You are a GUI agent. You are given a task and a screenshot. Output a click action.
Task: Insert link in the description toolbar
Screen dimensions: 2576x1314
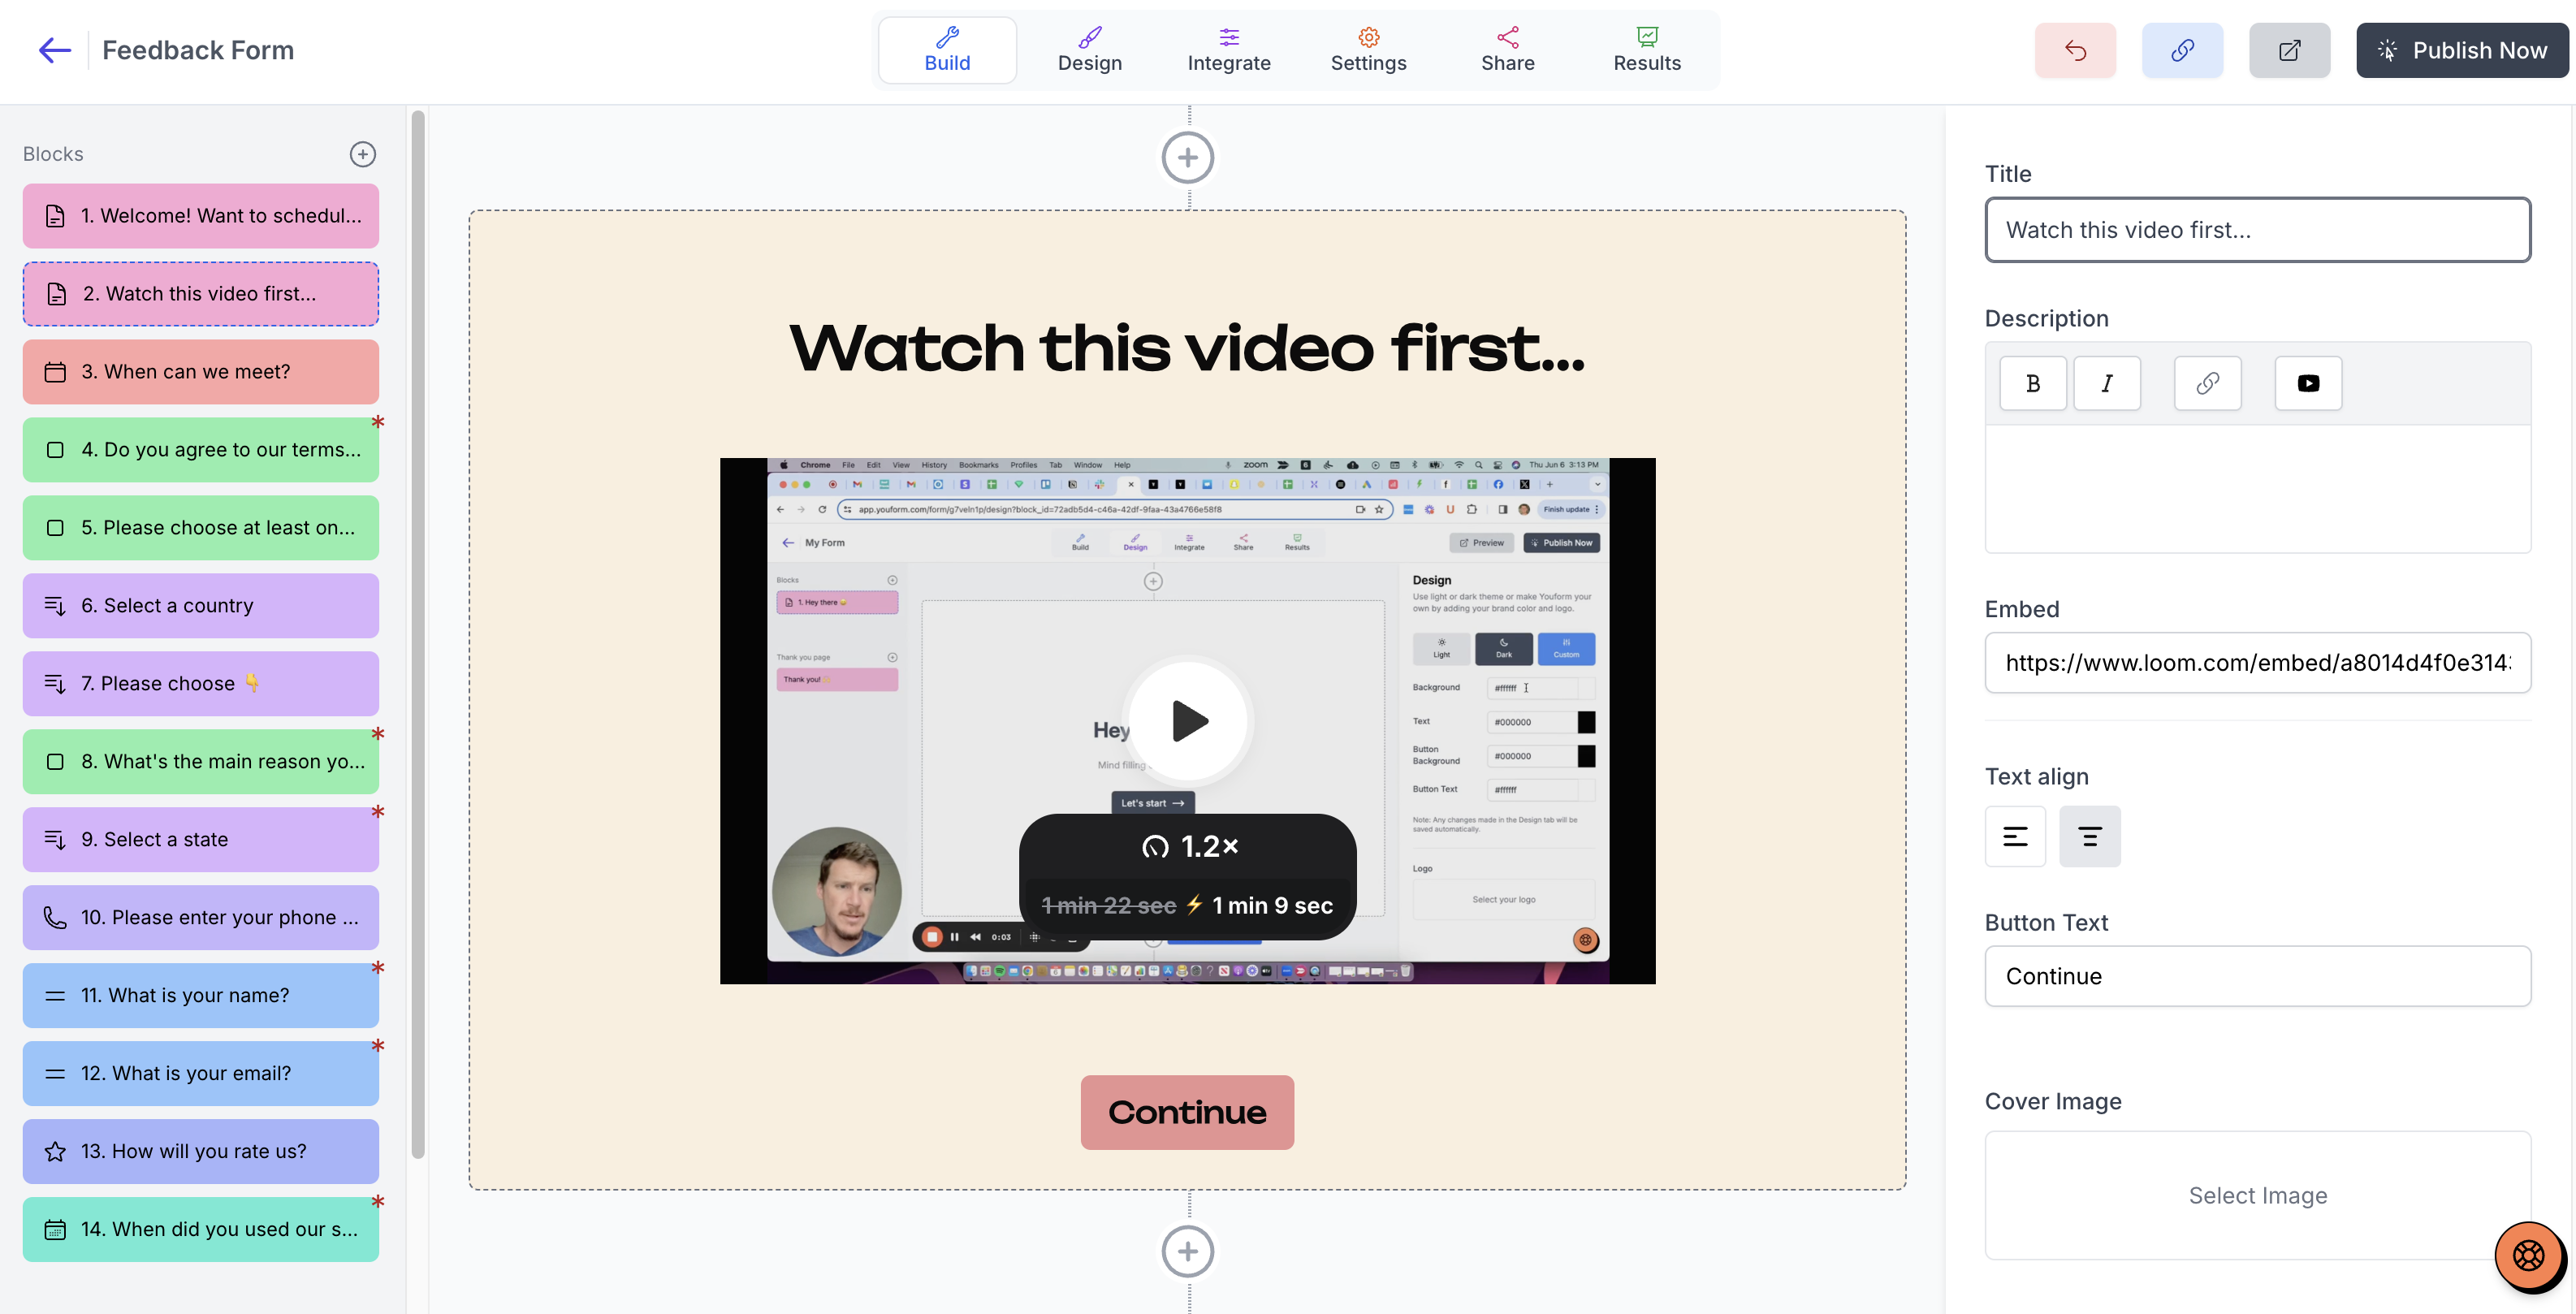pos(2207,383)
